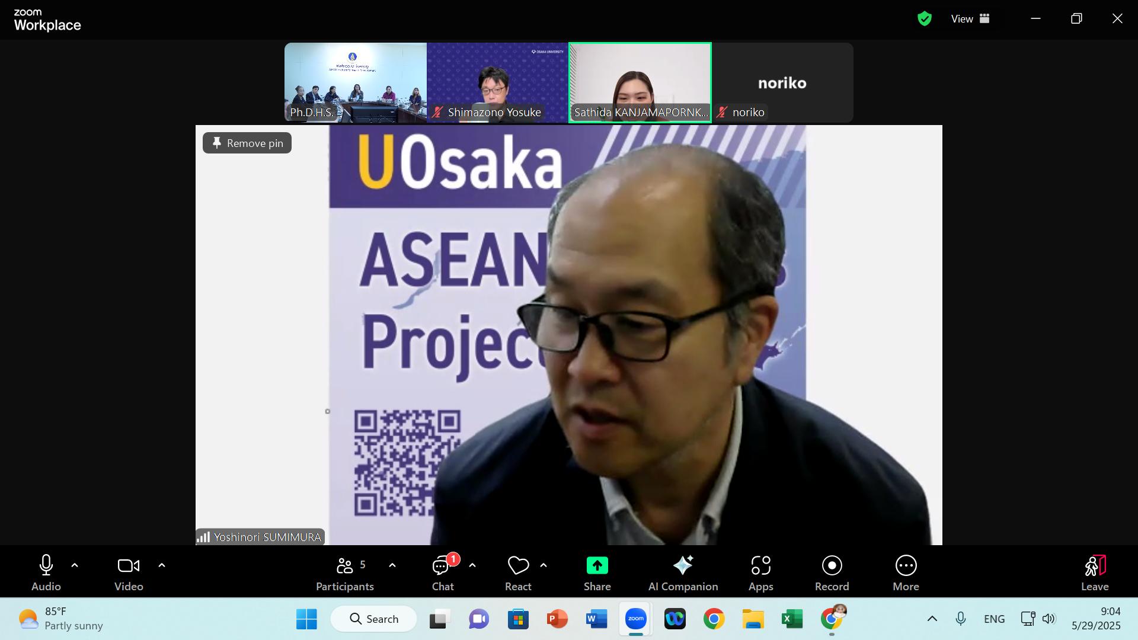Screen dimensions: 1138x640
Task: Click the microphone tray icon
Action: (961, 619)
